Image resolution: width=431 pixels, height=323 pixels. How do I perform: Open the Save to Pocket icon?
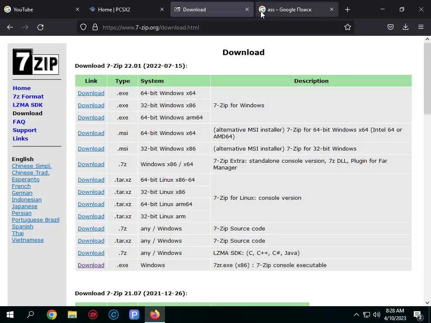pyautogui.click(x=391, y=27)
